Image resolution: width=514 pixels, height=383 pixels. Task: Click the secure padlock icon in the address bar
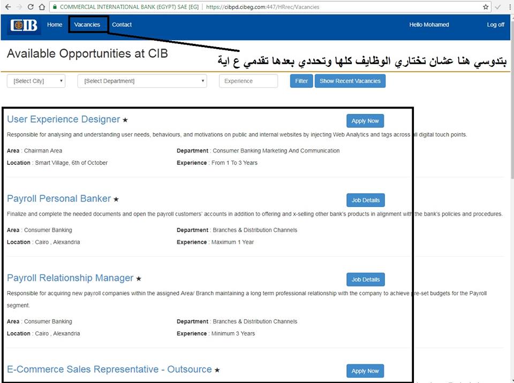(55, 7)
